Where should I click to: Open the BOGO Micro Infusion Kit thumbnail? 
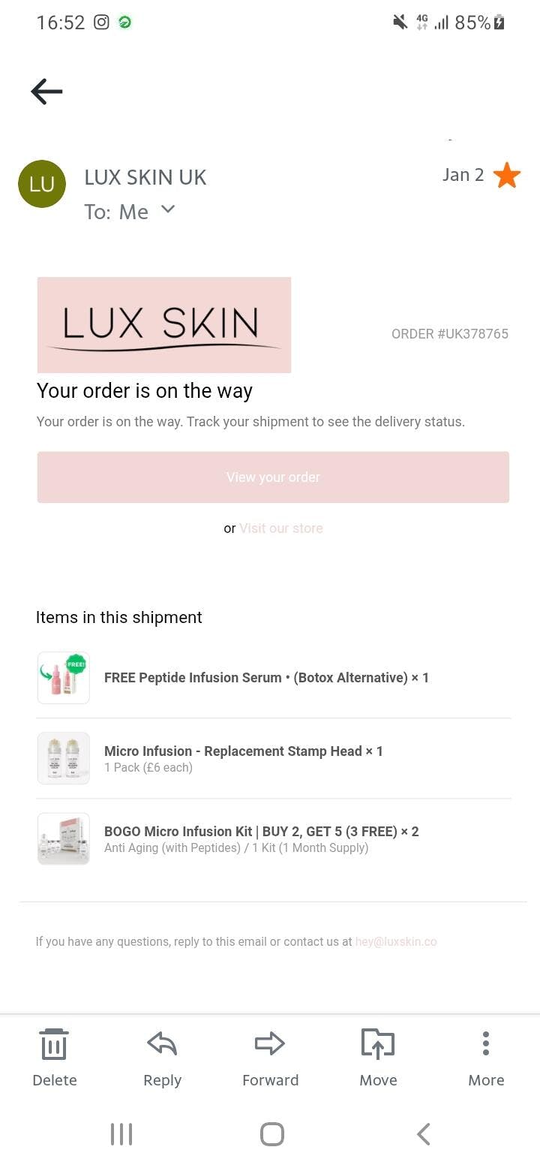pos(64,838)
